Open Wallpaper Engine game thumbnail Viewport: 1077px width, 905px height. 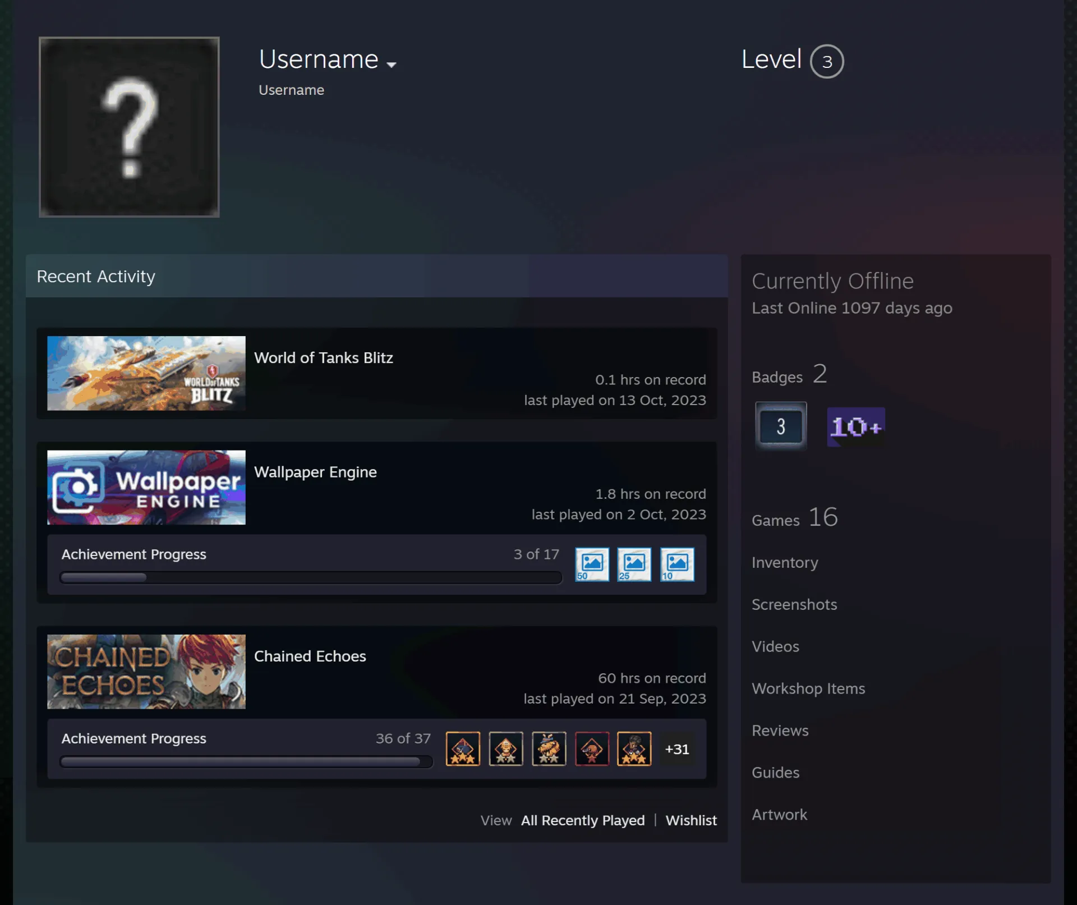pos(146,488)
